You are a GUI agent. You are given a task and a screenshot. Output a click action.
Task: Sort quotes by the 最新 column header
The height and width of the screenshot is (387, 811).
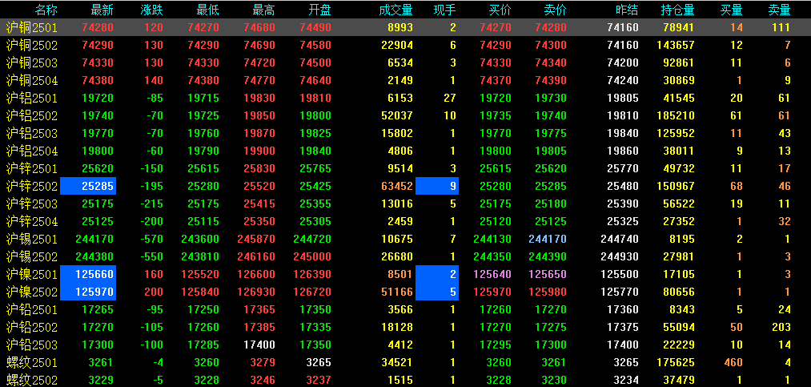pyautogui.click(x=102, y=10)
